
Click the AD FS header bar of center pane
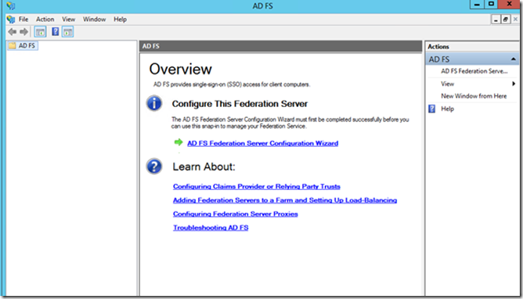pos(280,46)
